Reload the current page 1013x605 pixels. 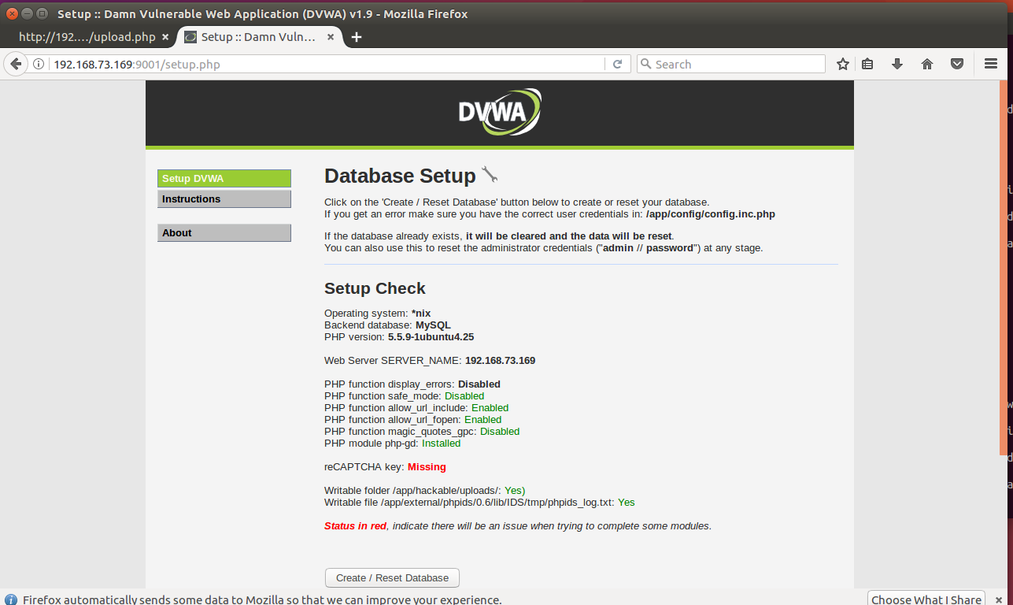618,65
